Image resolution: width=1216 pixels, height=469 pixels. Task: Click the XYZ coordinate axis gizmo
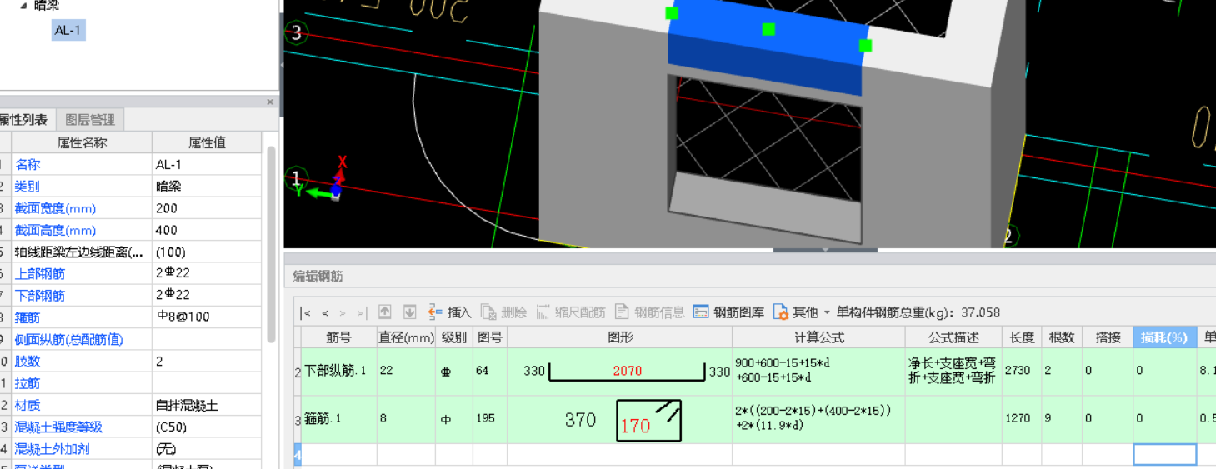coord(328,179)
